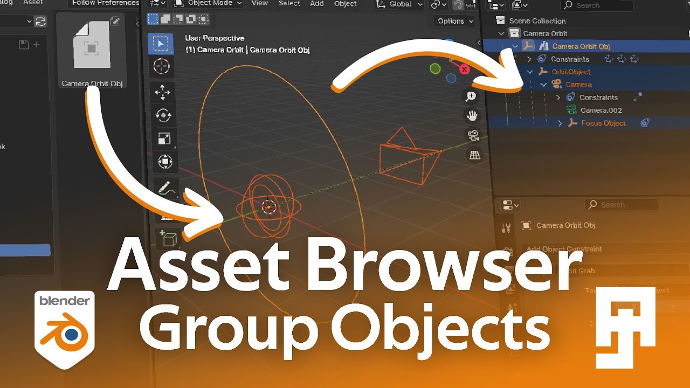Add a new catalog with the plus icon
The image size is (690, 388).
tap(36, 45)
